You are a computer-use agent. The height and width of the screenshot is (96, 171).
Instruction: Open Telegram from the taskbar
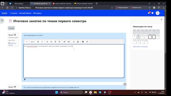[x=100, y=92]
